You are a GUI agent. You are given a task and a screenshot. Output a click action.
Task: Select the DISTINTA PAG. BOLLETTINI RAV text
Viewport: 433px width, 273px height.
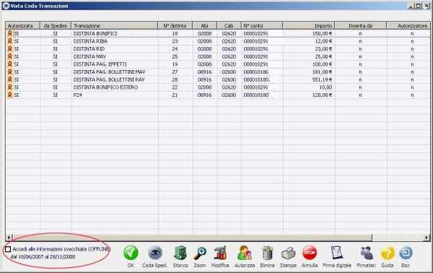(x=109, y=79)
